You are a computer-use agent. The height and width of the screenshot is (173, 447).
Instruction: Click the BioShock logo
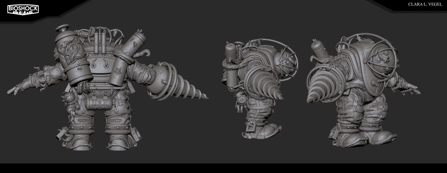pyautogui.click(x=23, y=10)
